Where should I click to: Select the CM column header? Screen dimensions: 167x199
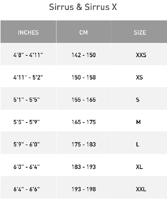pos(84,32)
